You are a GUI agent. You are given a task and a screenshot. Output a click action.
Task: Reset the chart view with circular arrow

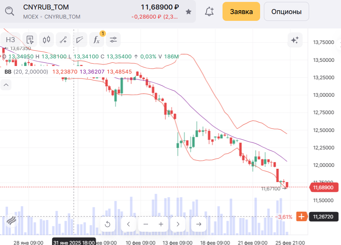coord(107,224)
